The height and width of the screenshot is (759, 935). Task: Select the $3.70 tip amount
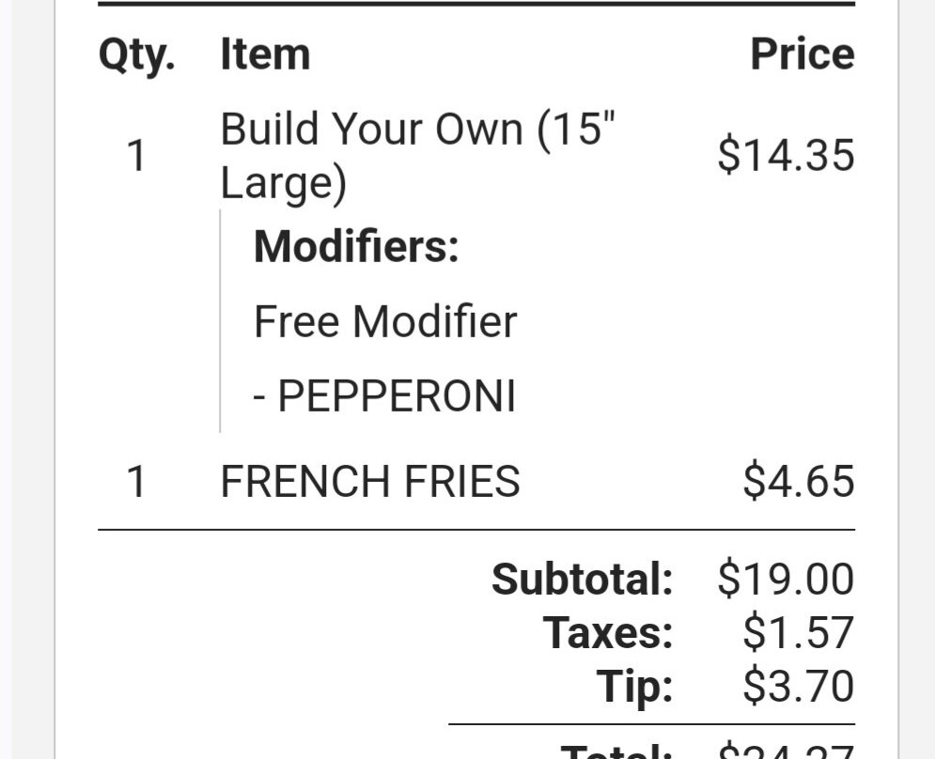[799, 686]
